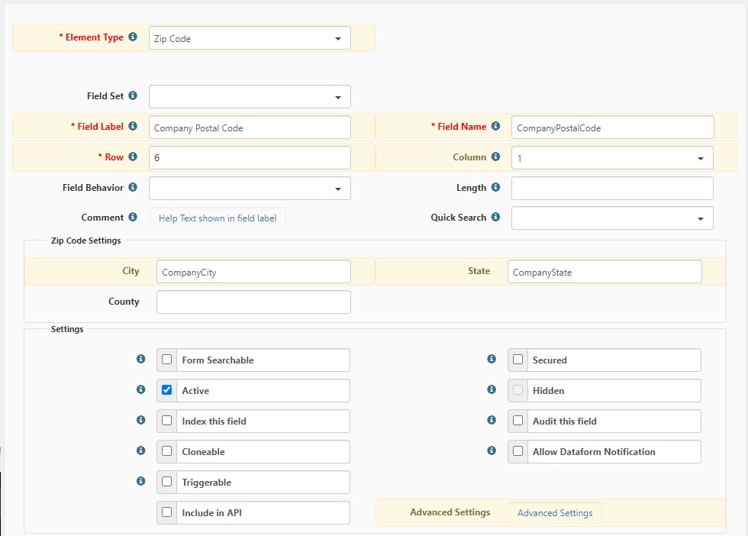Click the Length input field
This screenshot has height=536, width=748.
(x=612, y=189)
